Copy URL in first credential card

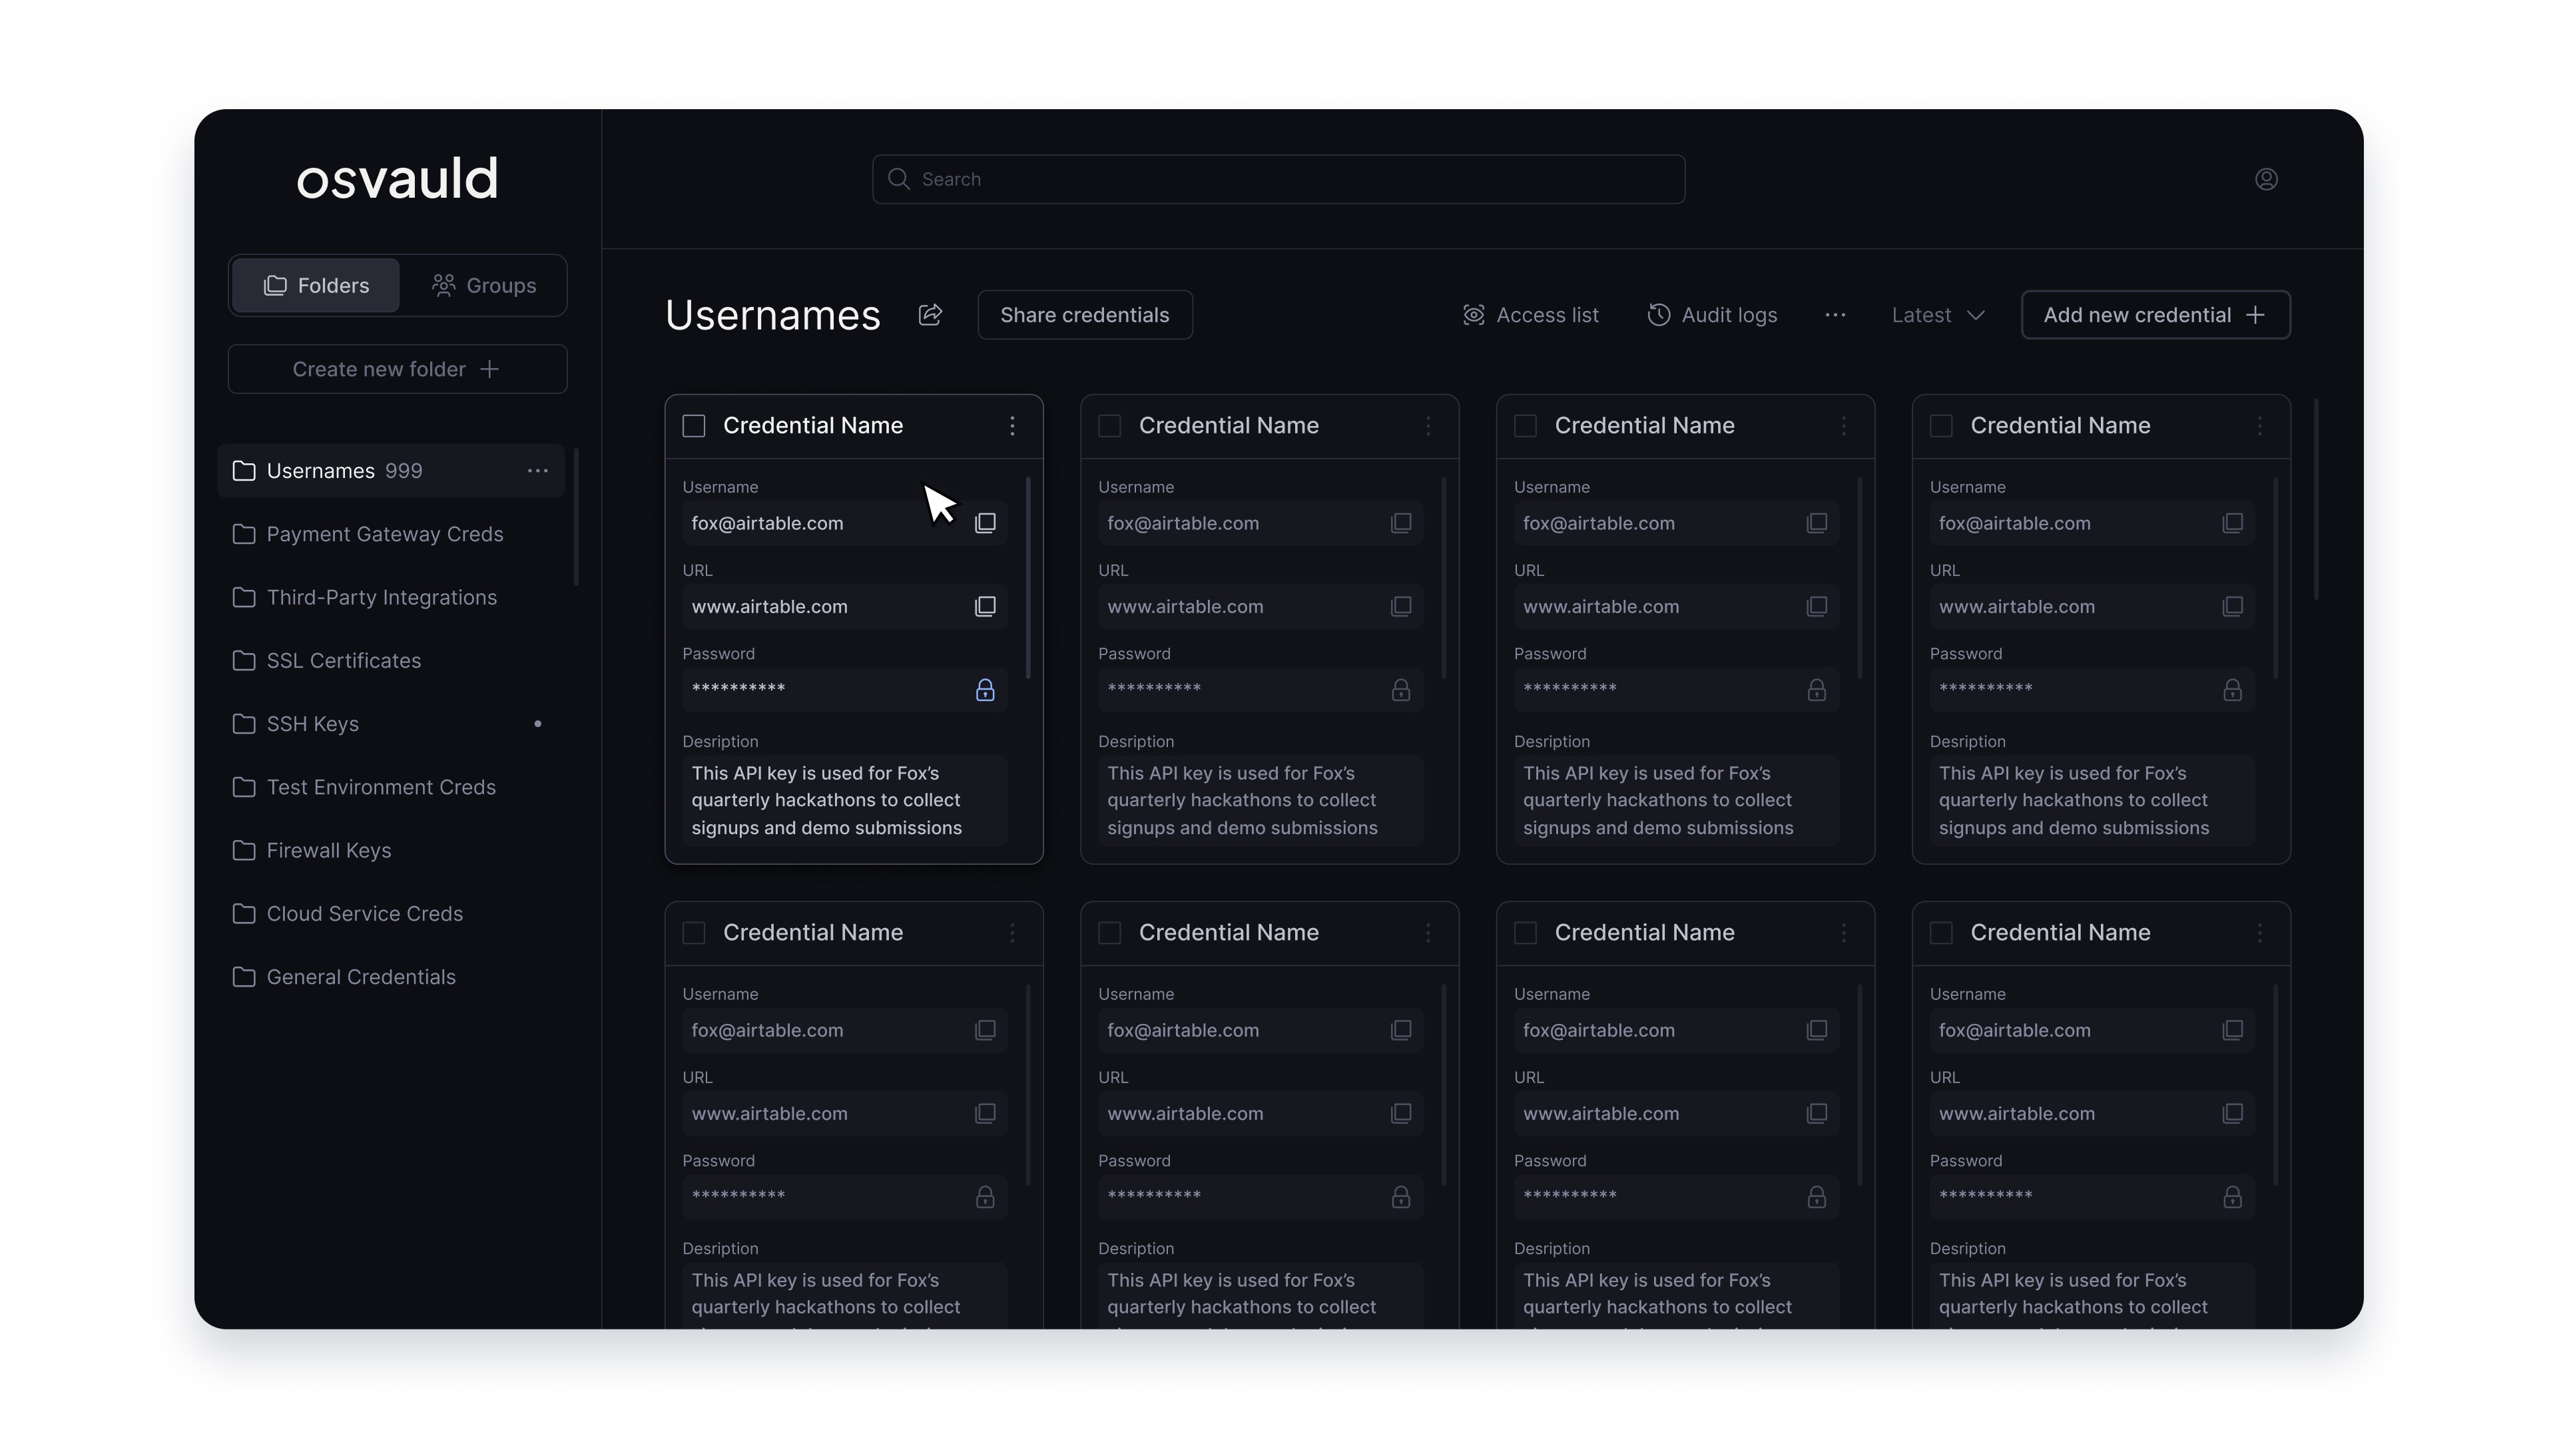pos(985,606)
